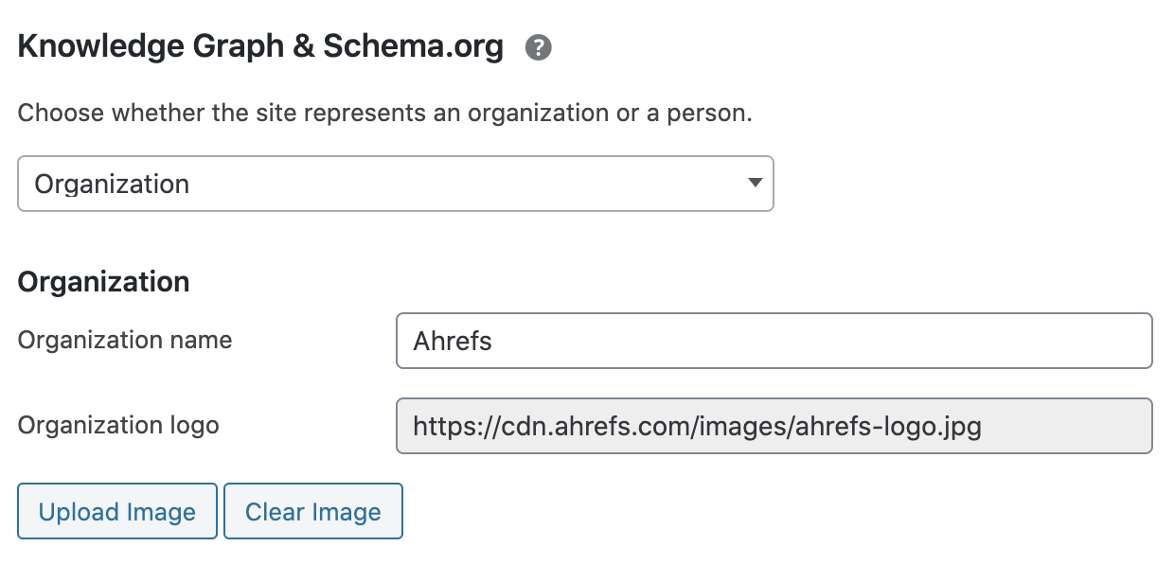The width and height of the screenshot is (1174, 564).
Task: Click the "Organization logo" label
Action: pyautogui.click(x=118, y=425)
